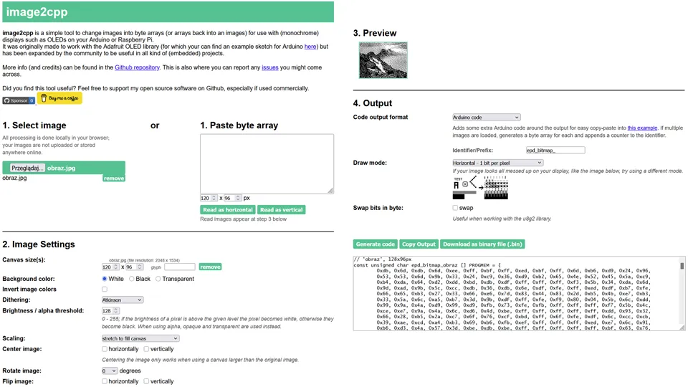Select Transparent background color

click(158, 279)
